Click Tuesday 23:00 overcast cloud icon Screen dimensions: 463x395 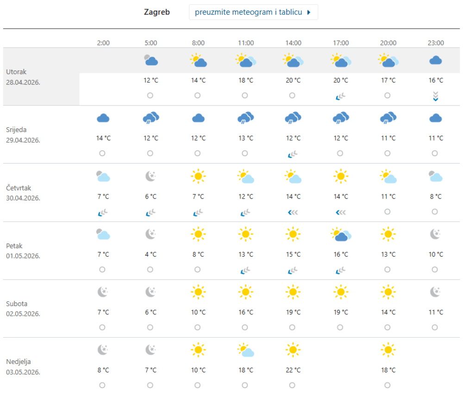click(435, 60)
